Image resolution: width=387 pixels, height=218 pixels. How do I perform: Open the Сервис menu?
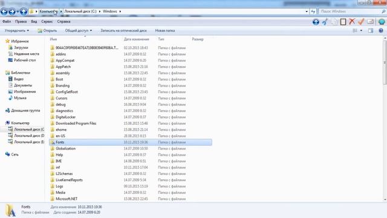(x=47, y=22)
